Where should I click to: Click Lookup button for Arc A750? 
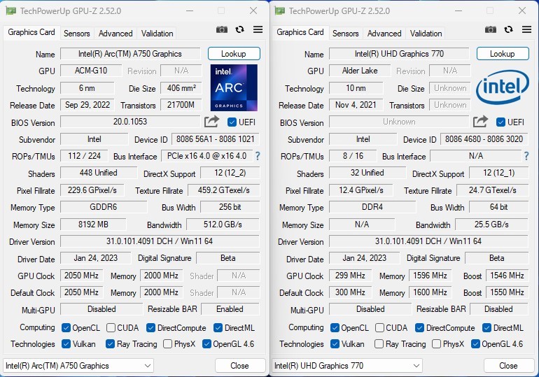point(234,54)
